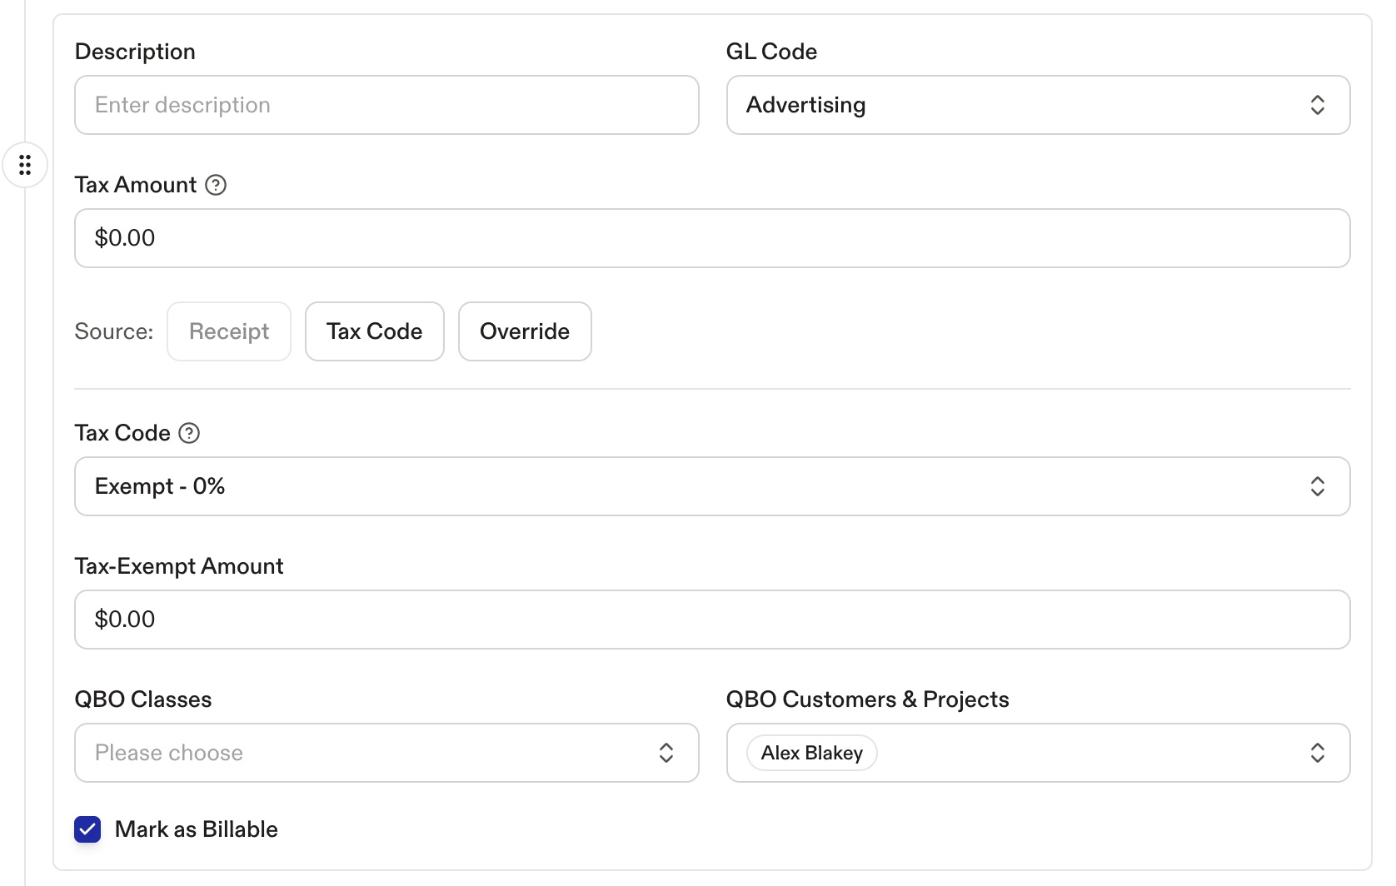Click the QBO Customers & Projects chevron arrows
1396x886 pixels.
[1317, 753]
